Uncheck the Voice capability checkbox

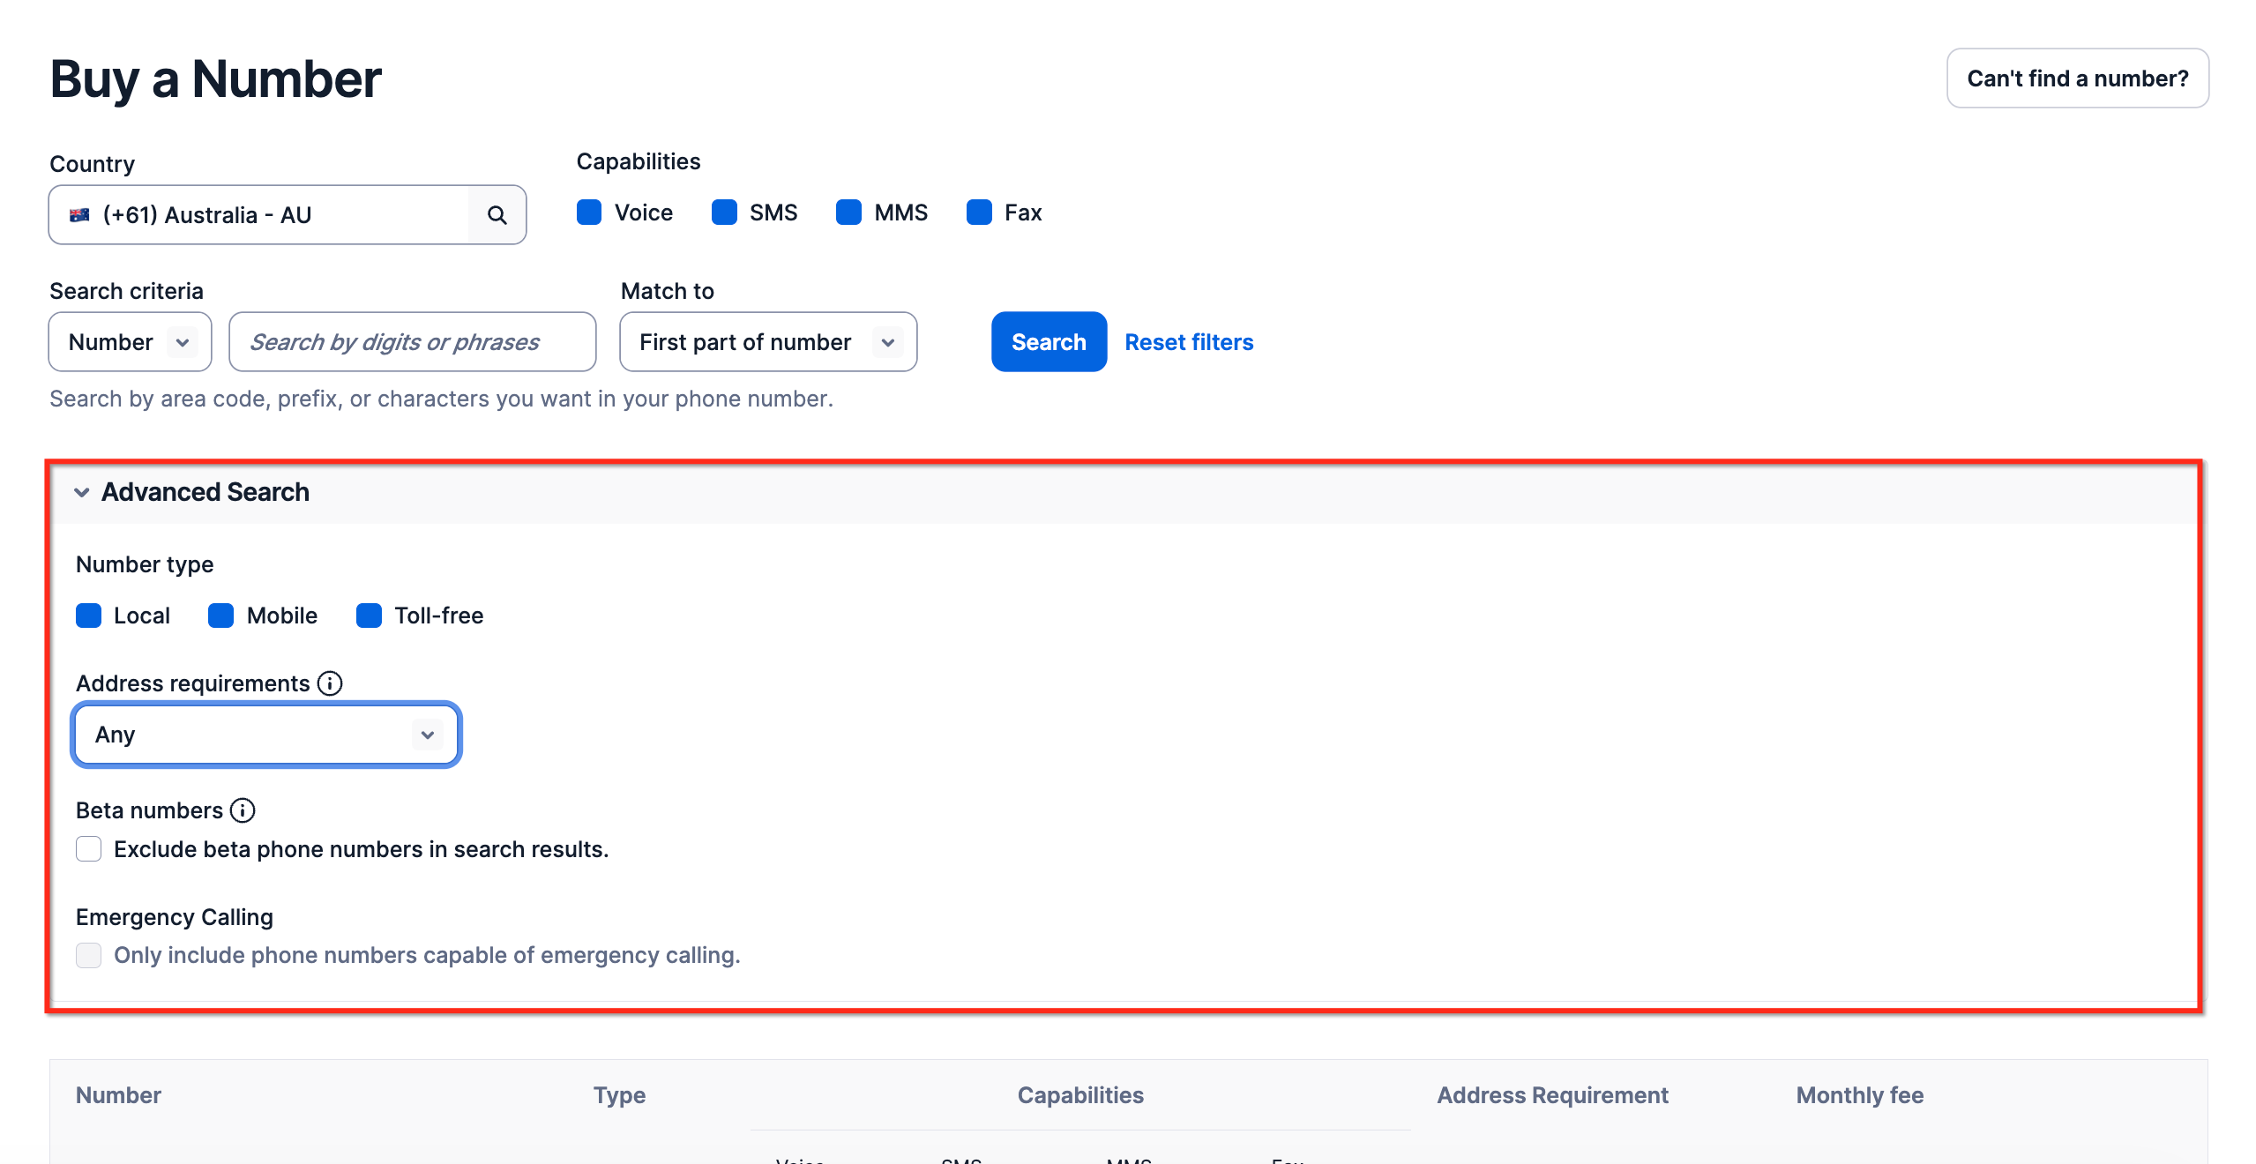(589, 213)
